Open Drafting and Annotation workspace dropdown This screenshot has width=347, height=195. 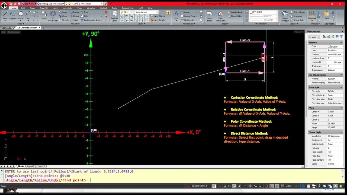coord(50,4)
